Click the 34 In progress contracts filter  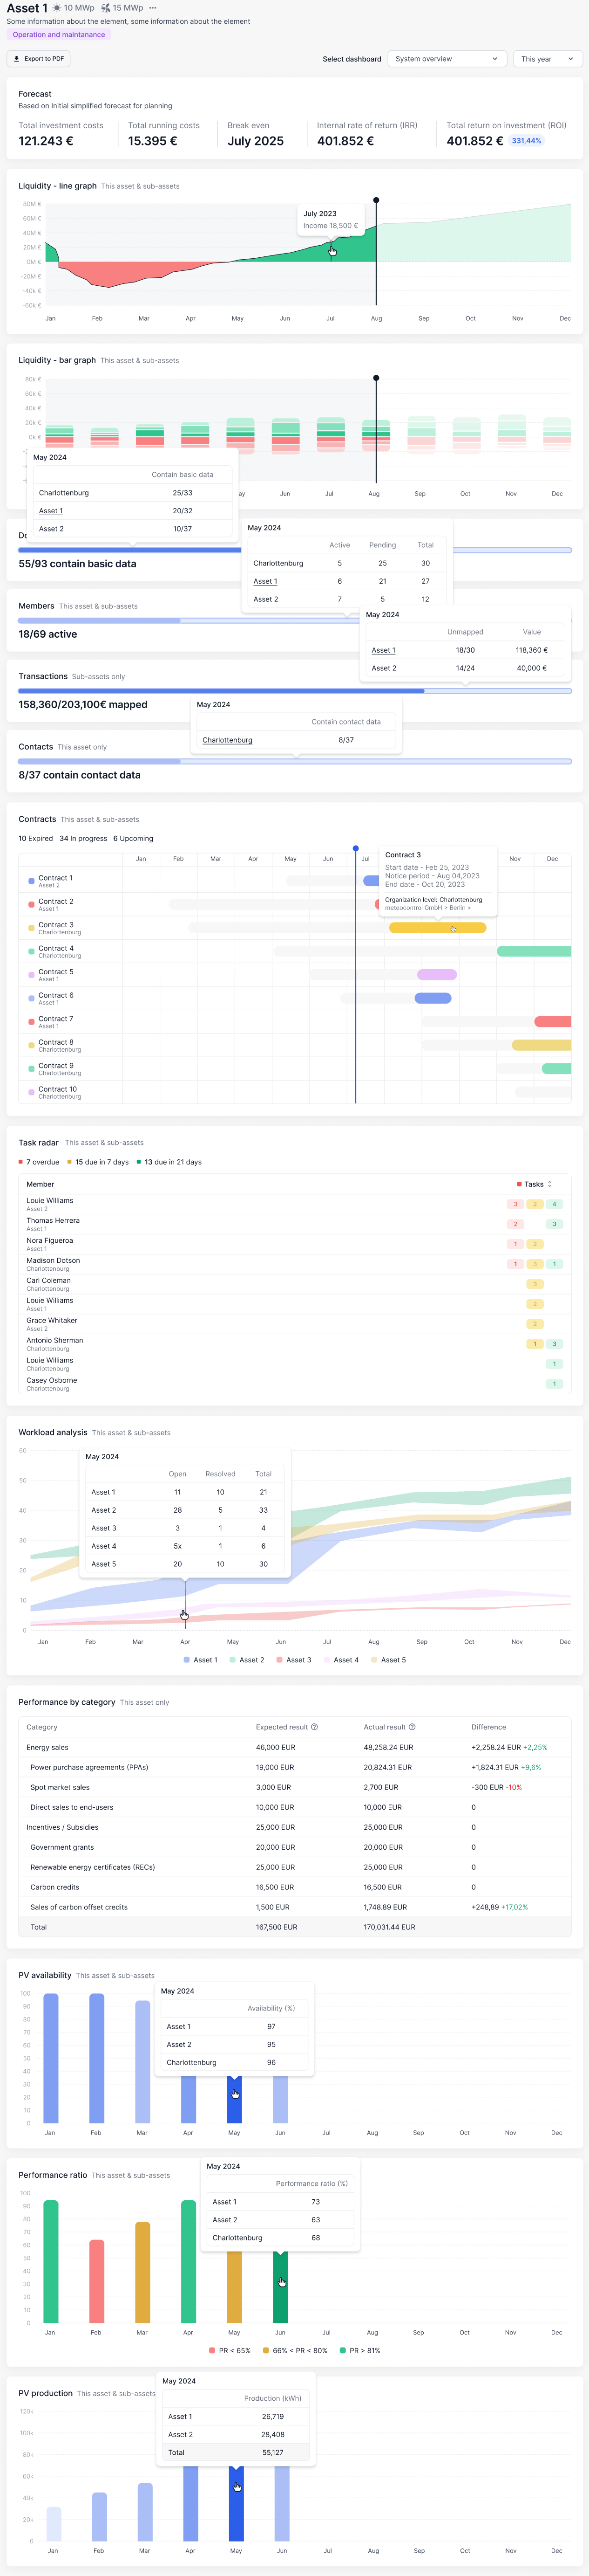point(83,839)
